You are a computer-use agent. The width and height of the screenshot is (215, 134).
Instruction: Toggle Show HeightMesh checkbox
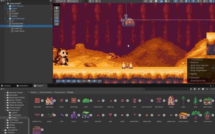pyautogui.click(x=213, y=70)
